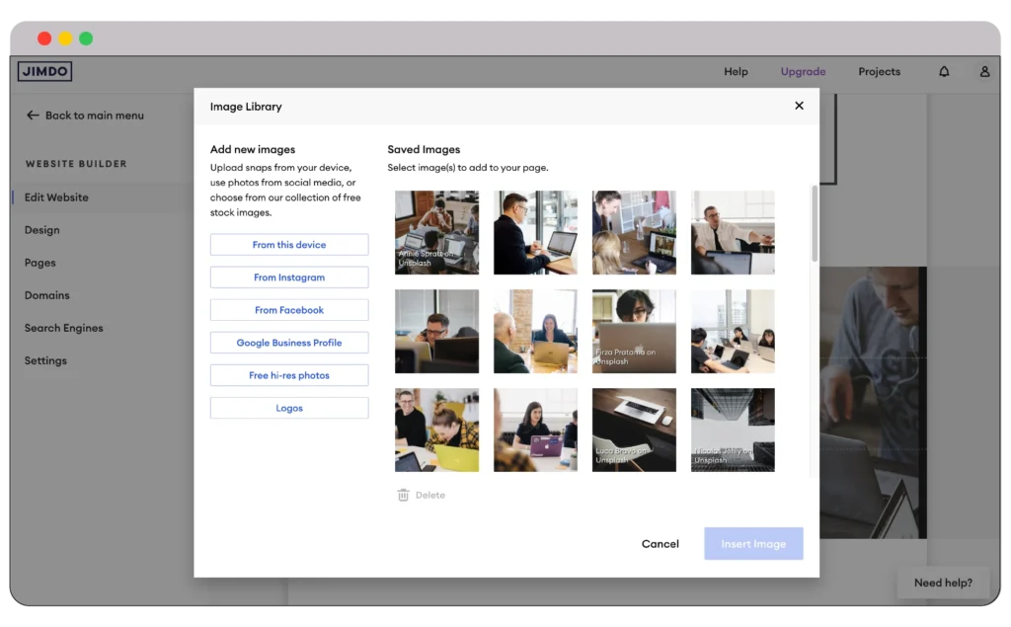The width and height of the screenshot is (1011, 627).
Task: Open the Logos option
Action: (x=289, y=408)
